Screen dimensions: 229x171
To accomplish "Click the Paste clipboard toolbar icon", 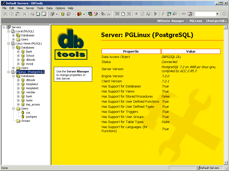I will (x=17, y=14).
